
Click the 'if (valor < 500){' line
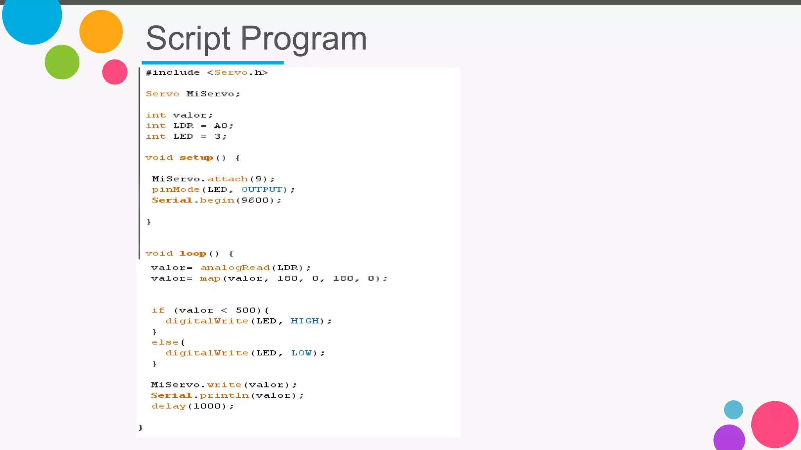210,311
